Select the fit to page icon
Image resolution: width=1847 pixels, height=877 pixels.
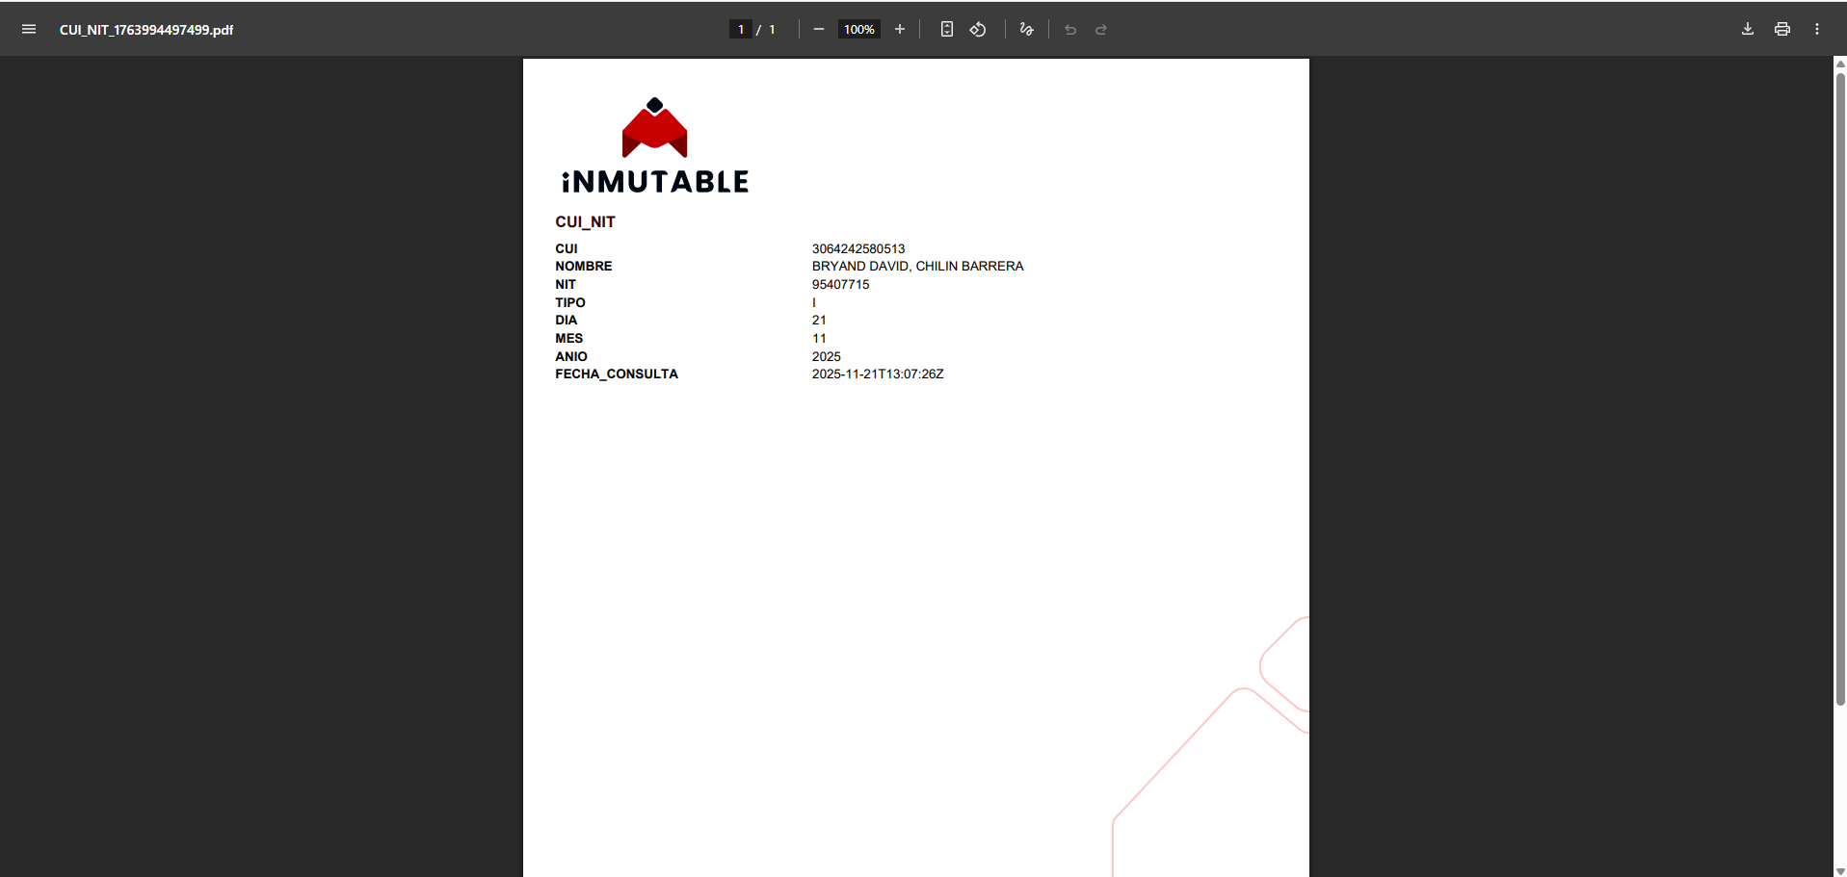click(x=946, y=29)
